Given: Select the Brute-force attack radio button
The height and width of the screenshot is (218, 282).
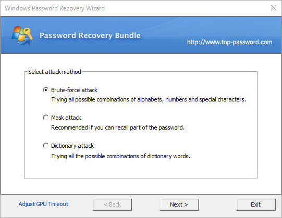Looking at the screenshot, I should (45, 90).
